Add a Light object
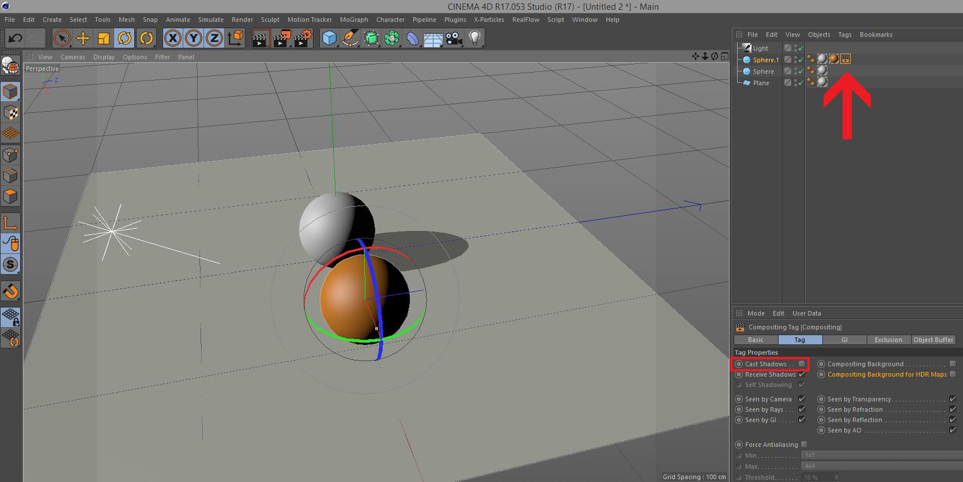 click(x=475, y=39)
